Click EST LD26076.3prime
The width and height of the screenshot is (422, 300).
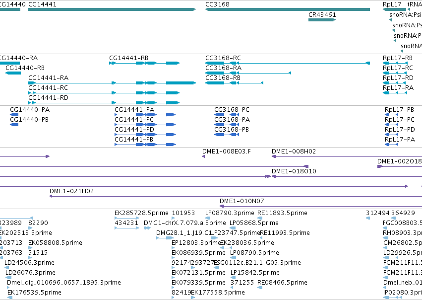pos(8,277)
